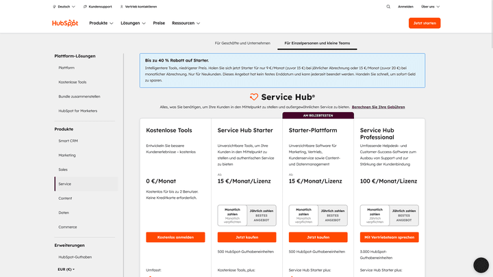Click the Vertrieb kontaktieren person icon
This screenshot has height=277, width=493.
122,7
